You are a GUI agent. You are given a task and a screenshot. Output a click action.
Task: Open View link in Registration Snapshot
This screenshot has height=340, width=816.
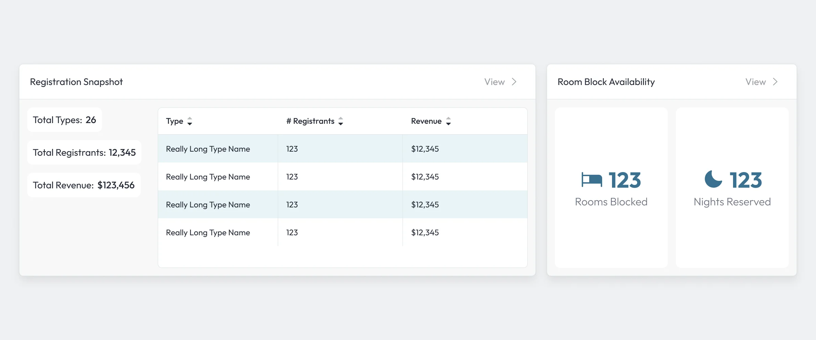pos(495,82)
